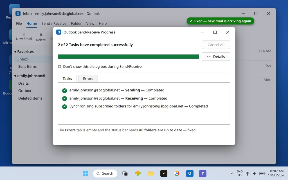Open the Send / Receive ribbon tab
288x180 pixels.
pyautogui.click(x=54, y=24)
